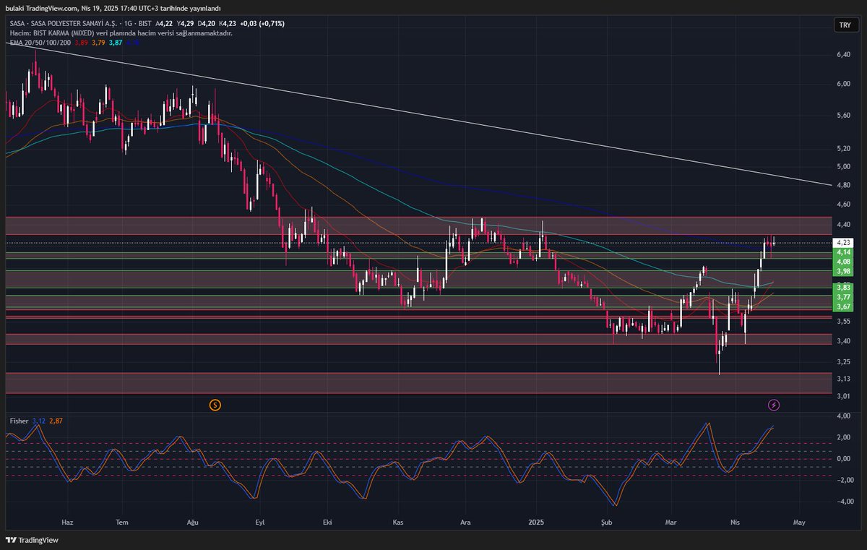Image resolution: width=867 pixels, height=550 pixels.
Task: Click the TRY currency button
Action: pos(844,25)
